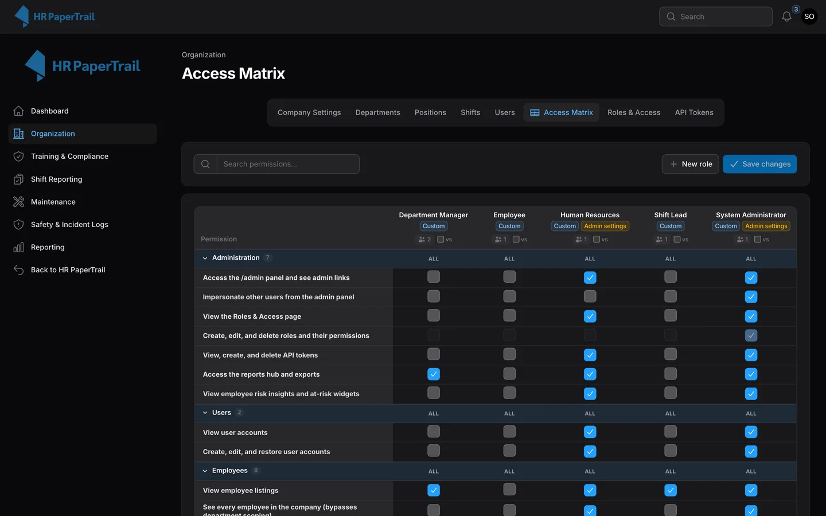Click the Organization building icon
The image size is (826, 516).
[x=19, y=134]
